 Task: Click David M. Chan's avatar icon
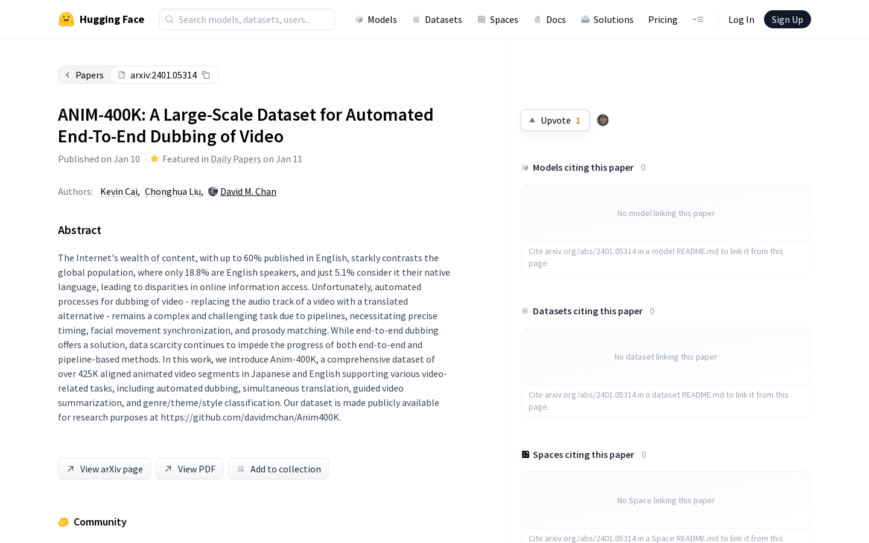click(x=213, y=191)
